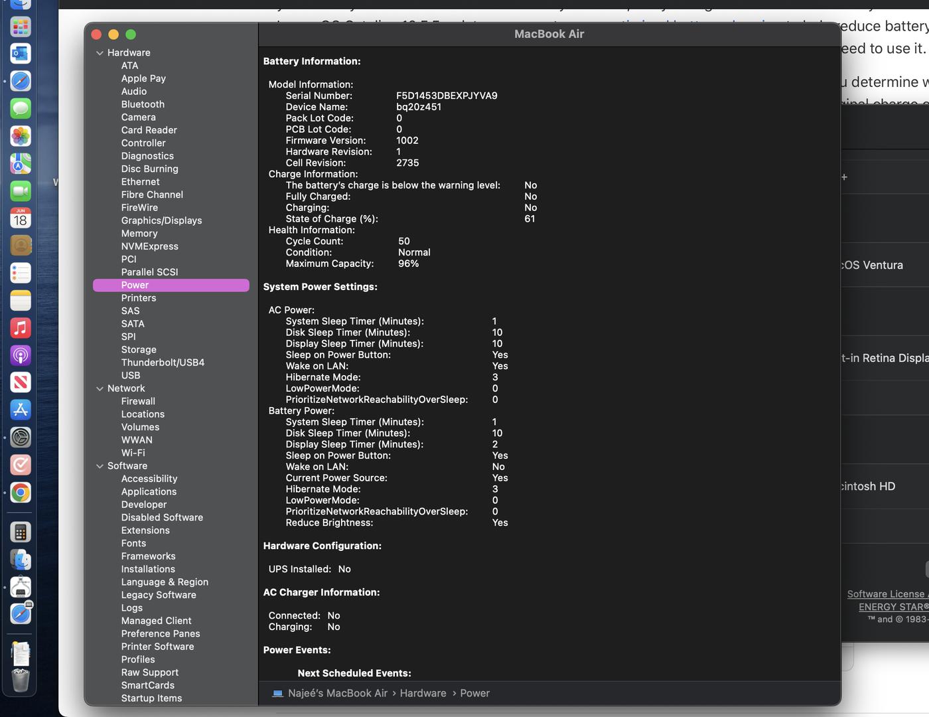The image size is (929, 717).
Task: Select Apple Pay under Hardware
Action: 143,78
